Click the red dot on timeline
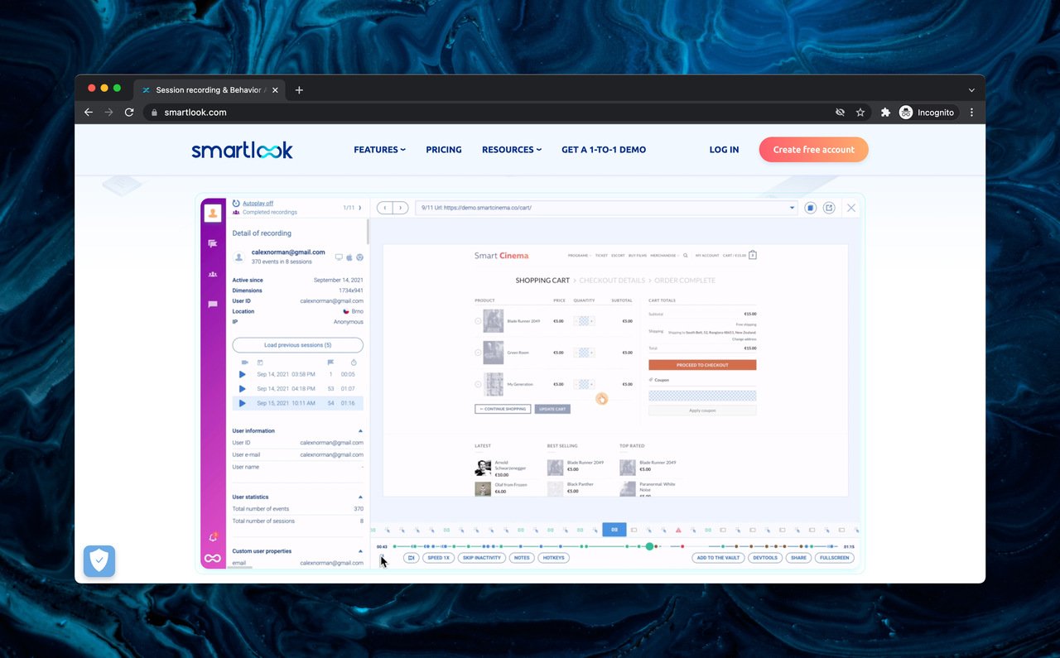The width and height of the screenshot is (1060, 658). (682, 546)
